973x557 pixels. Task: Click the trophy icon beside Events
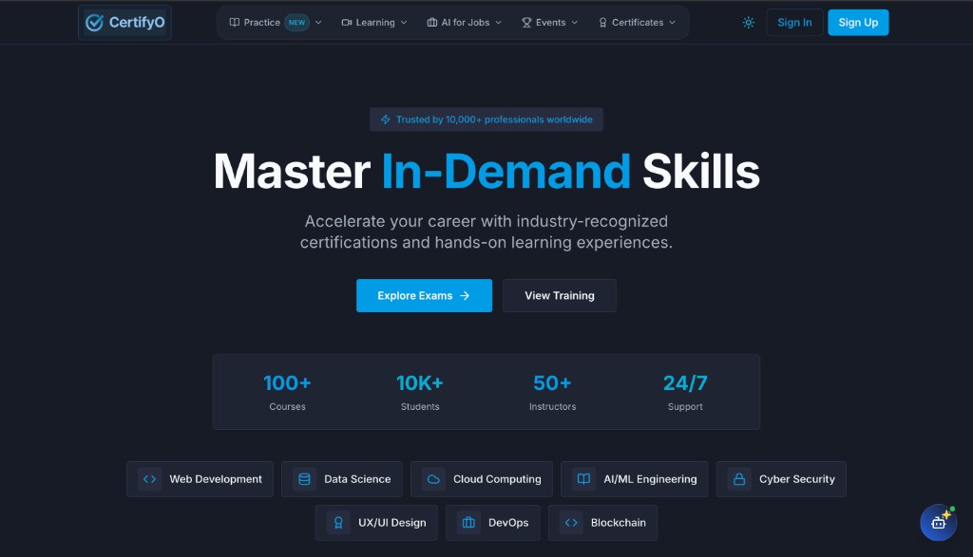pyautogui.click(x=526, y=23)
